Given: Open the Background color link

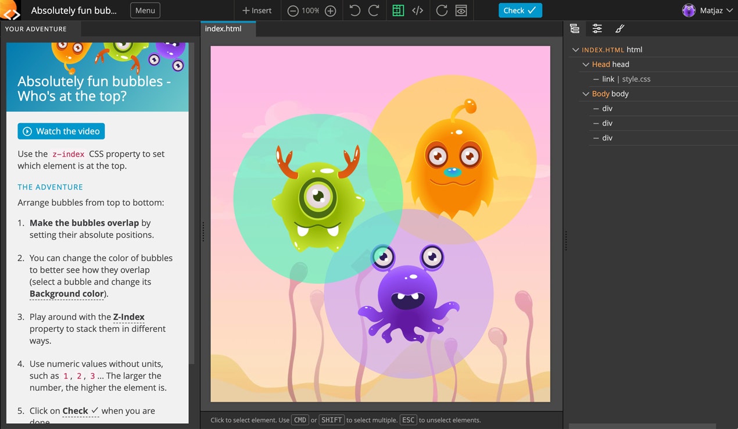Looking at the screenshot, I should click(66, 294).
